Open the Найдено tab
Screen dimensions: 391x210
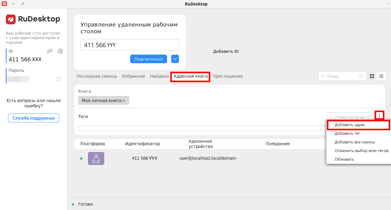[159, 76]
